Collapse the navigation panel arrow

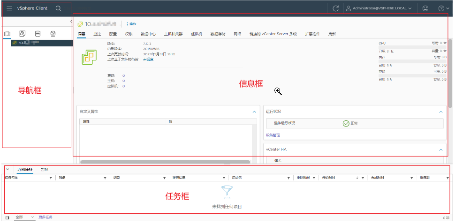[71, 22]
